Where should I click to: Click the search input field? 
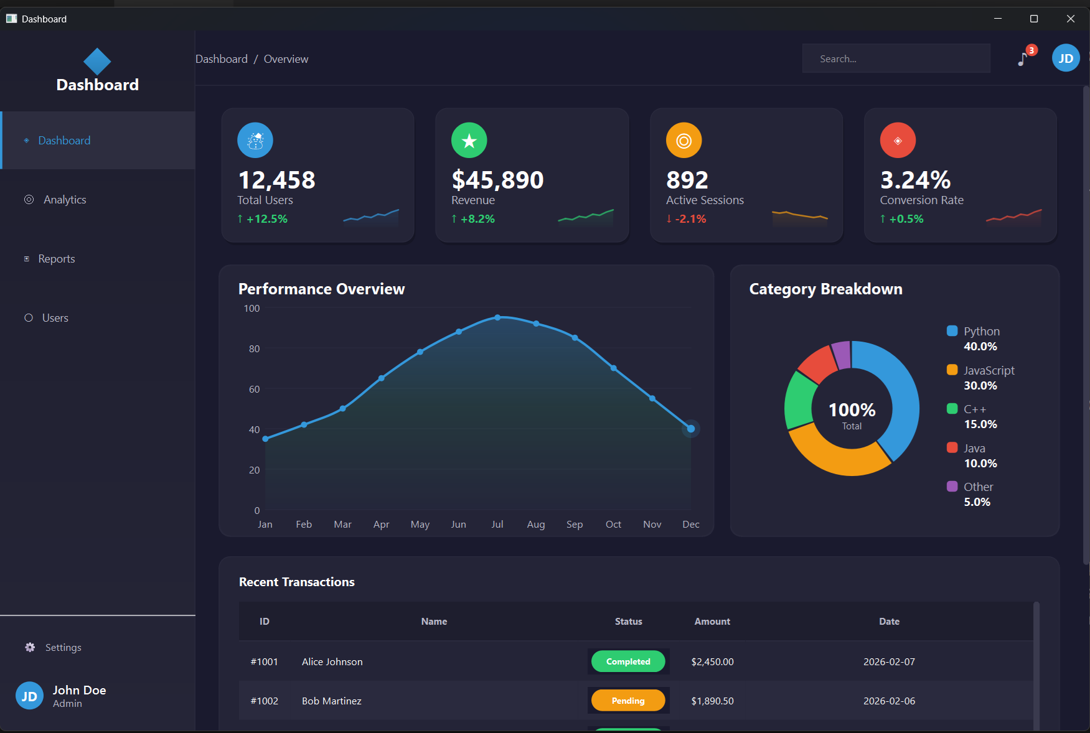click(x=895, y=58)
